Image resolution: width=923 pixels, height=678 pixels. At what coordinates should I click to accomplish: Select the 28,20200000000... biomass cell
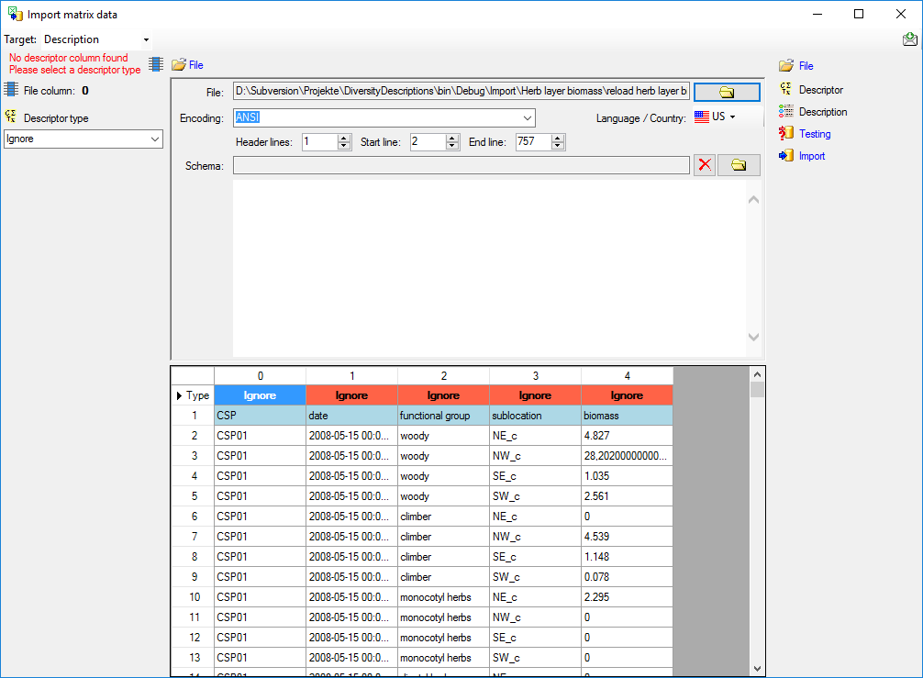pyautogui.click(x=627, y=456)
